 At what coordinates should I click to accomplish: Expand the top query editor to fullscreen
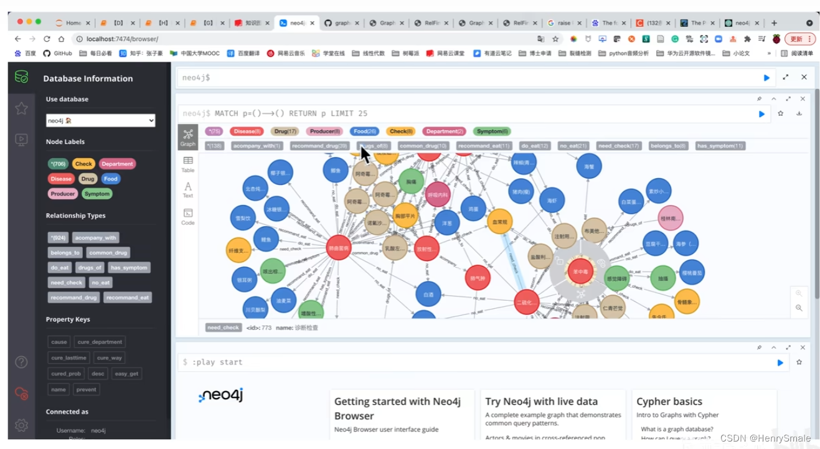[786, 77]
